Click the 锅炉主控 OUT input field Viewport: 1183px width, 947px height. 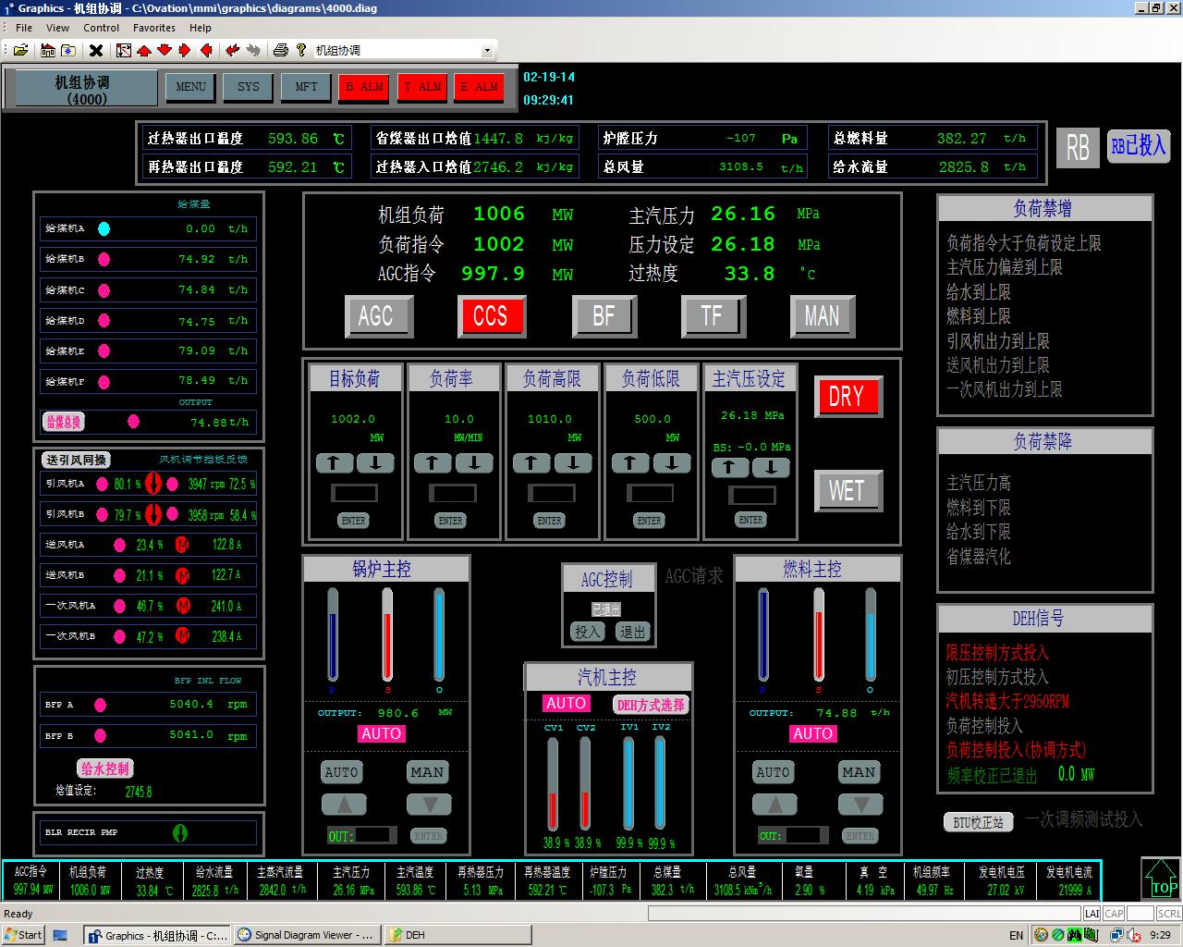(x=374, y=835)
